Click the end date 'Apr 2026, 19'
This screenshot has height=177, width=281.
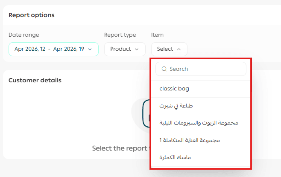[x=68, y=49]
